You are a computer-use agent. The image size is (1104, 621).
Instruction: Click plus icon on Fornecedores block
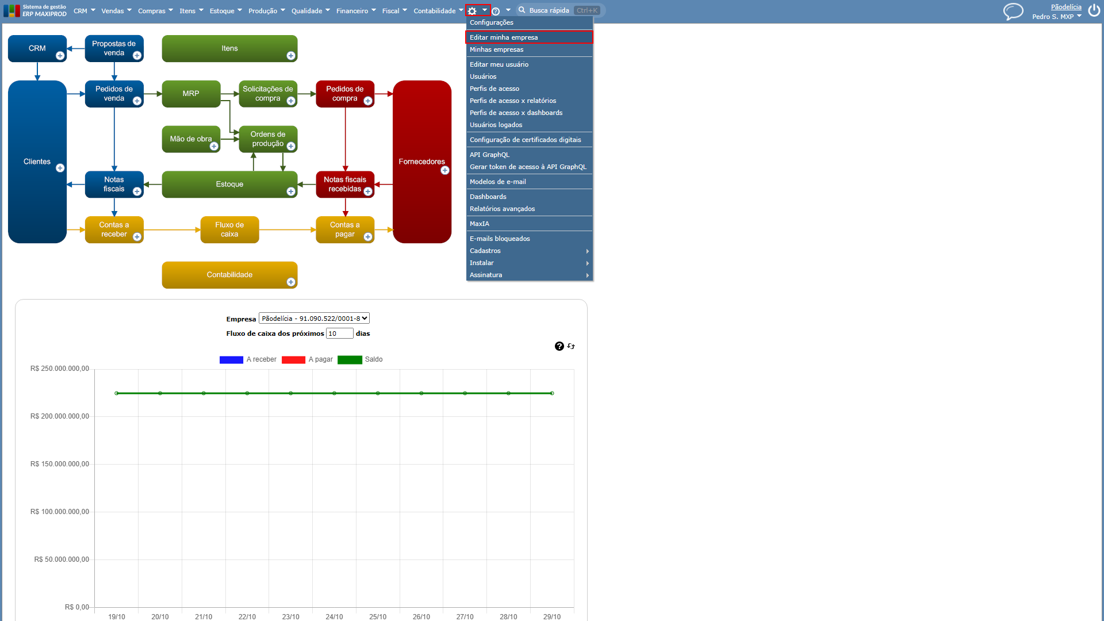tap(445, 170)
